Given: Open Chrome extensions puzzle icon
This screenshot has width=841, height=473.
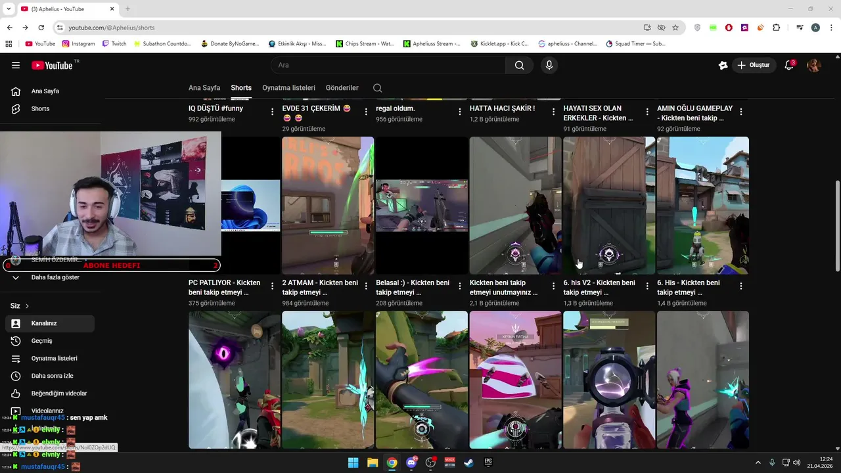Looking at the screenshot, I should coord(777,28).
